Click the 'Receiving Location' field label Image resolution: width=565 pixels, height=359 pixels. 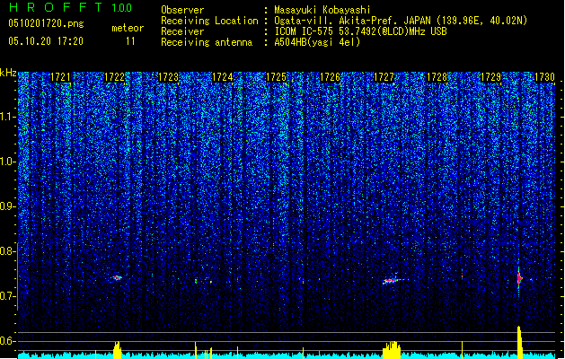pos(209,21)
